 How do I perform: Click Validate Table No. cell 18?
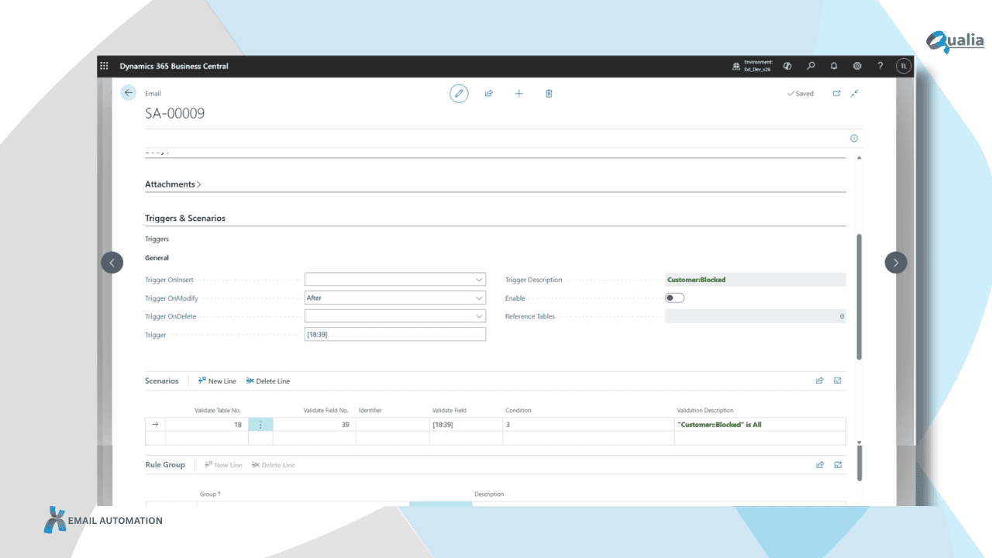coord(207,425)
